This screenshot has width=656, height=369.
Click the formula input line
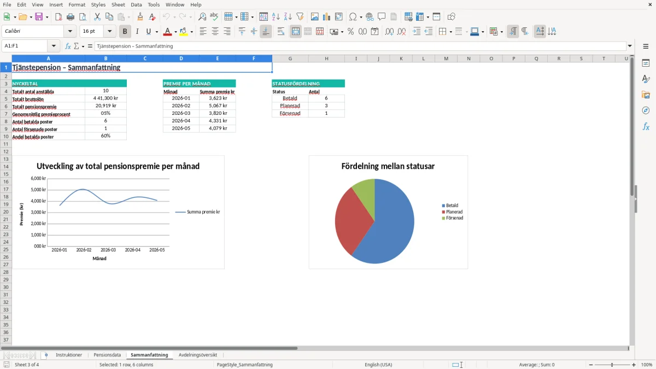pyautogui.click(x=360, y=46)
